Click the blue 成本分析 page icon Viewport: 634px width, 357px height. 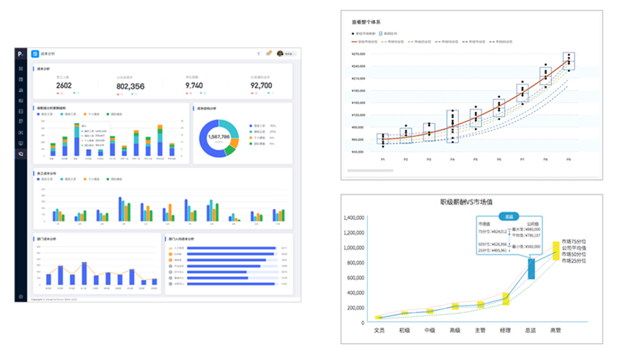(34, 54)
